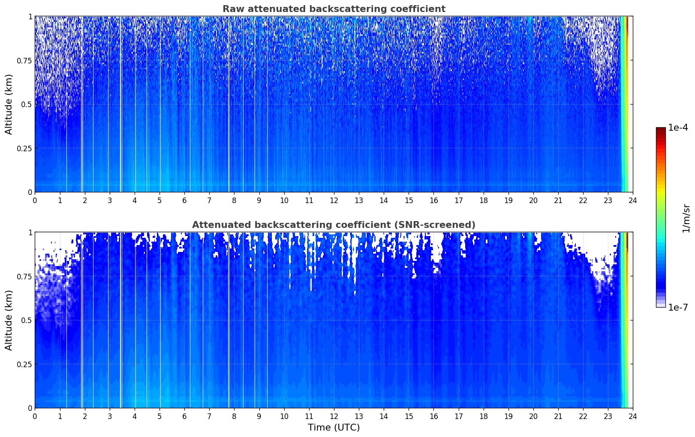Viewport: 695px width, 437px height.
Task: Click the '1e-7' colorbar minimum label
Action: (x=677, y=307)
